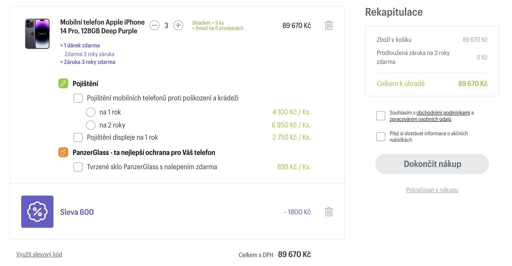The height and width of the screenshot is (266, 512).
Task: Check Pojištění displeje na 1 rok
Action: click(x=78, y=137)
